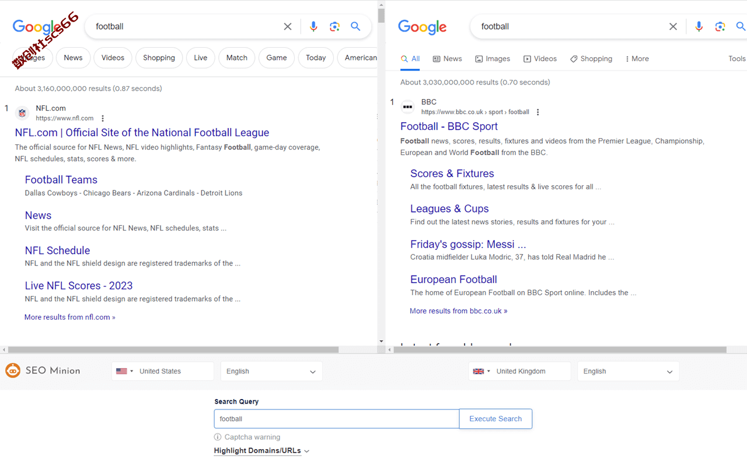The image size is (747, 466).
Task: Clear search text in right Google pane
Action: click(673, 26)
